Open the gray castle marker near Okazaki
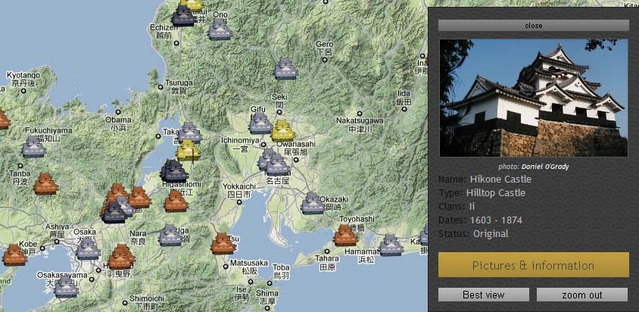Viewport: 639px width, 312px height. coord(311,203)
